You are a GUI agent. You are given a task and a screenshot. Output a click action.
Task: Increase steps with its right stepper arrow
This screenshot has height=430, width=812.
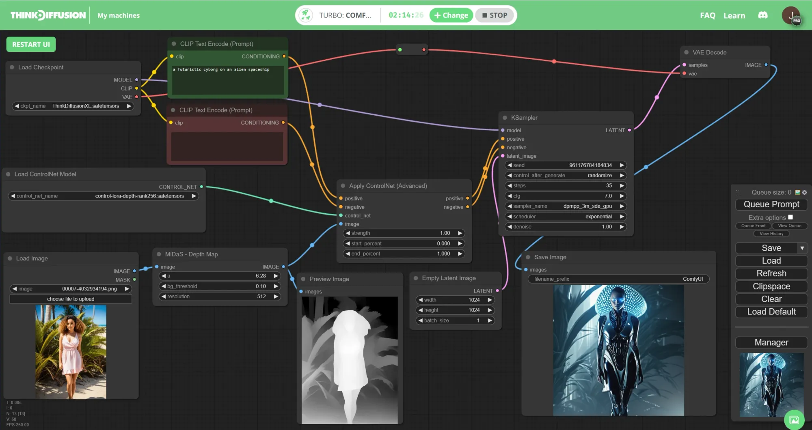click(x=622, y=185)
